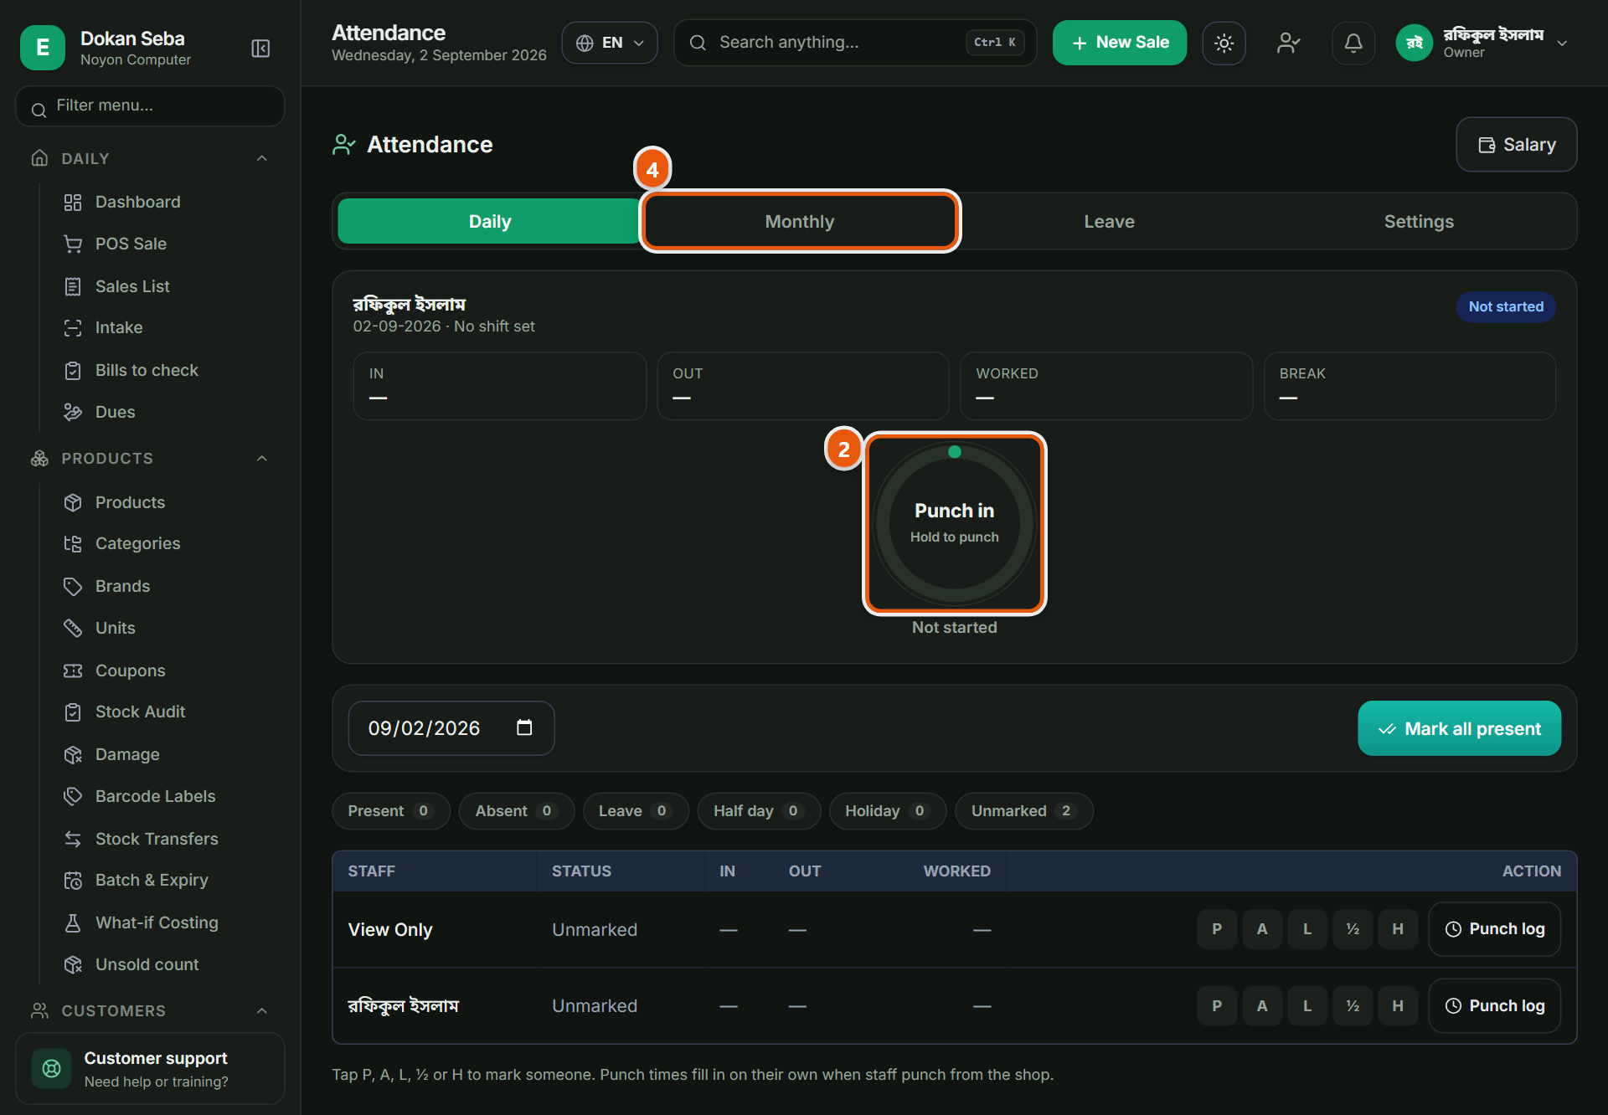The height and width of the screenshot is (1115, 1608).
Task: Click the Mark all present button
Action: [x=1459, y=728]
